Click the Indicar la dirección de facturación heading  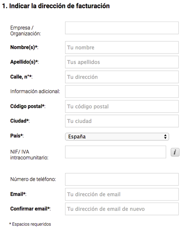(x=56, y=6)
